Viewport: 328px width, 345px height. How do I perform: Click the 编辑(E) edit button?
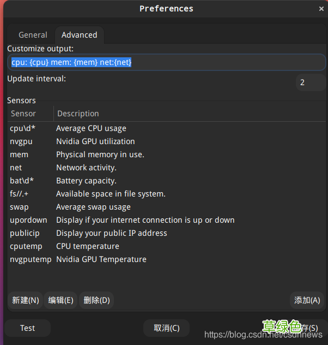click(60, 300)
